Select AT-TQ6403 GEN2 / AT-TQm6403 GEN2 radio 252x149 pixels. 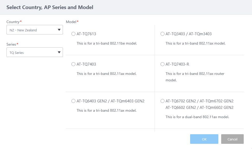73,101
